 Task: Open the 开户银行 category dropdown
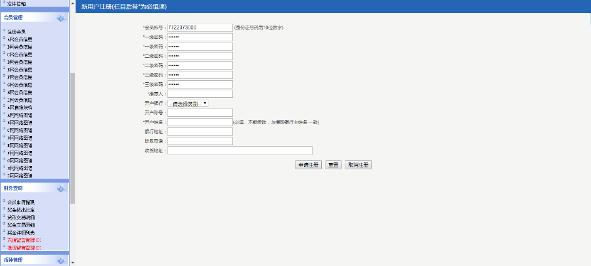188,103
